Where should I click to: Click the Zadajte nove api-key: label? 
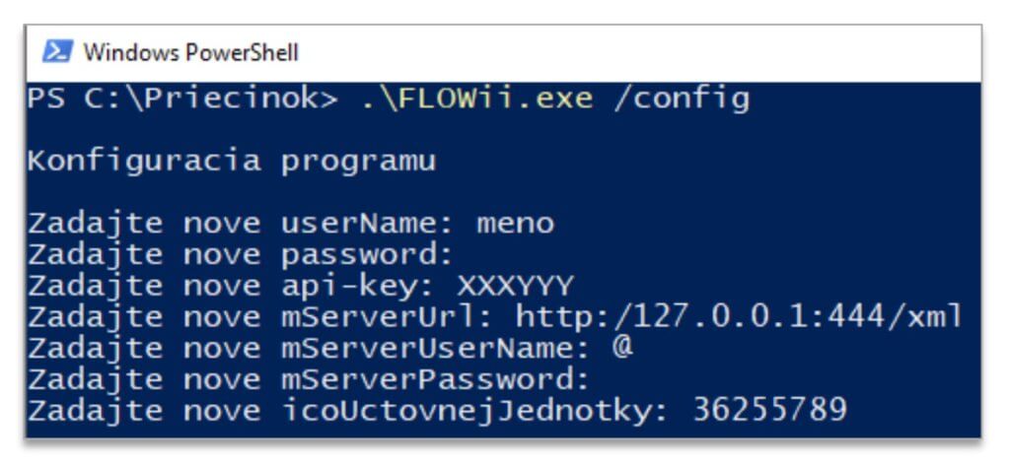231,287
